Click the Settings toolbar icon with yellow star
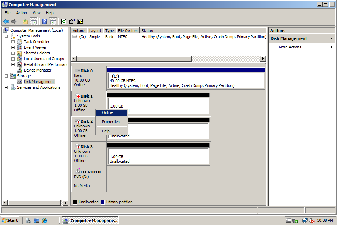The height and width of the screenshot is (225, 337). [x=80, y=21]
